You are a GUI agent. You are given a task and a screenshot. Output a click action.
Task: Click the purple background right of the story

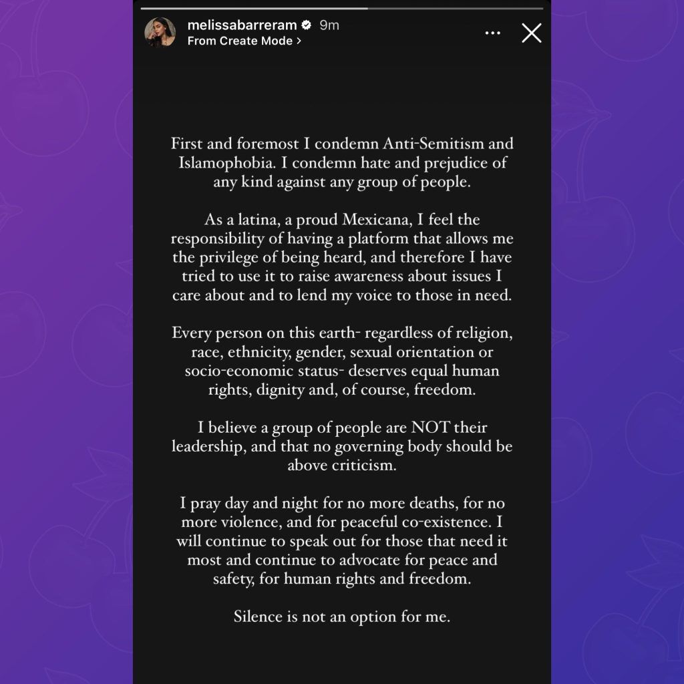[617, 342]
